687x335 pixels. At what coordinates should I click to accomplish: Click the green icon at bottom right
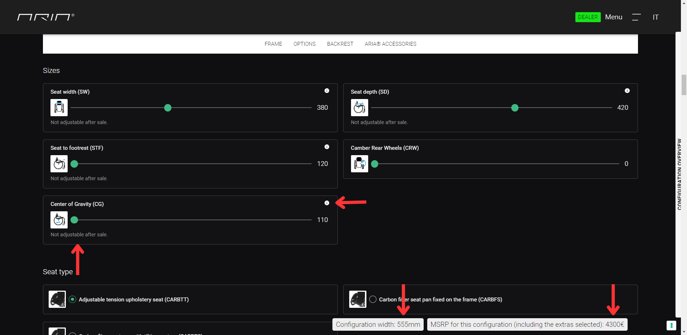[x=671, y=325]
